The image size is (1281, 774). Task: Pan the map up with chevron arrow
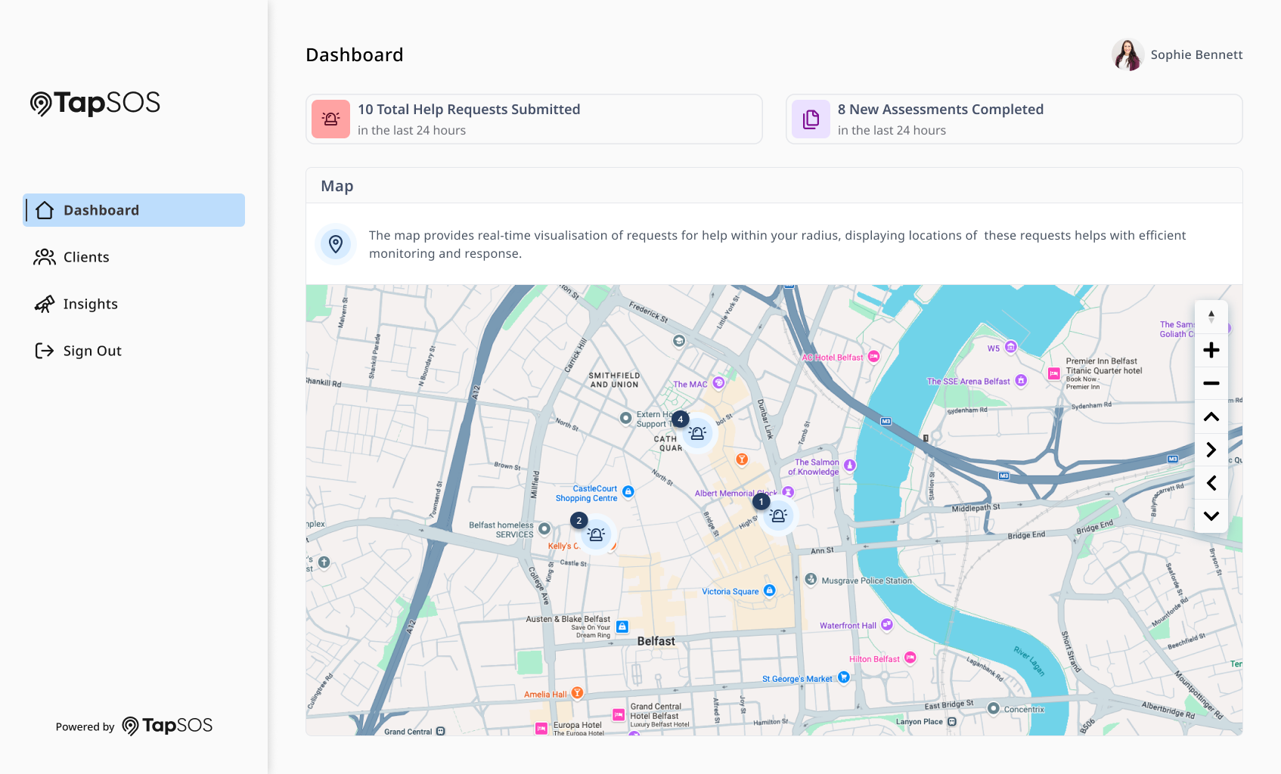tap(1211, 416)
